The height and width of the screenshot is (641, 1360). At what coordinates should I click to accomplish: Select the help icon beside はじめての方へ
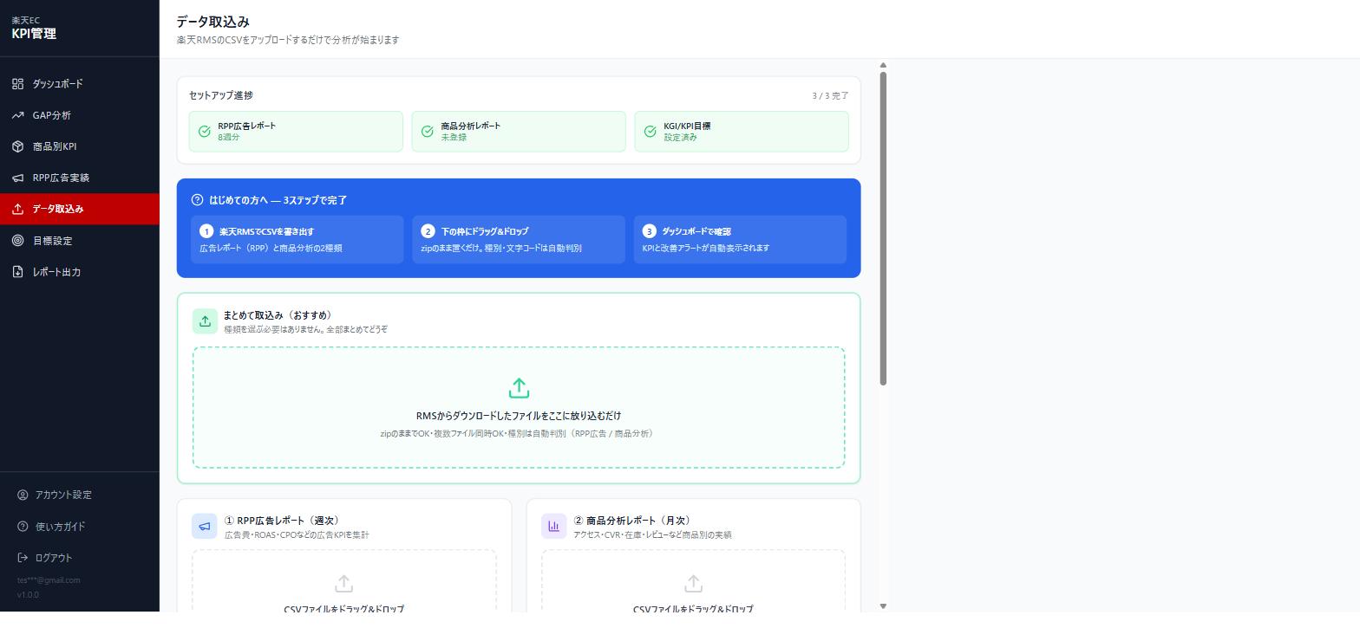197,200
